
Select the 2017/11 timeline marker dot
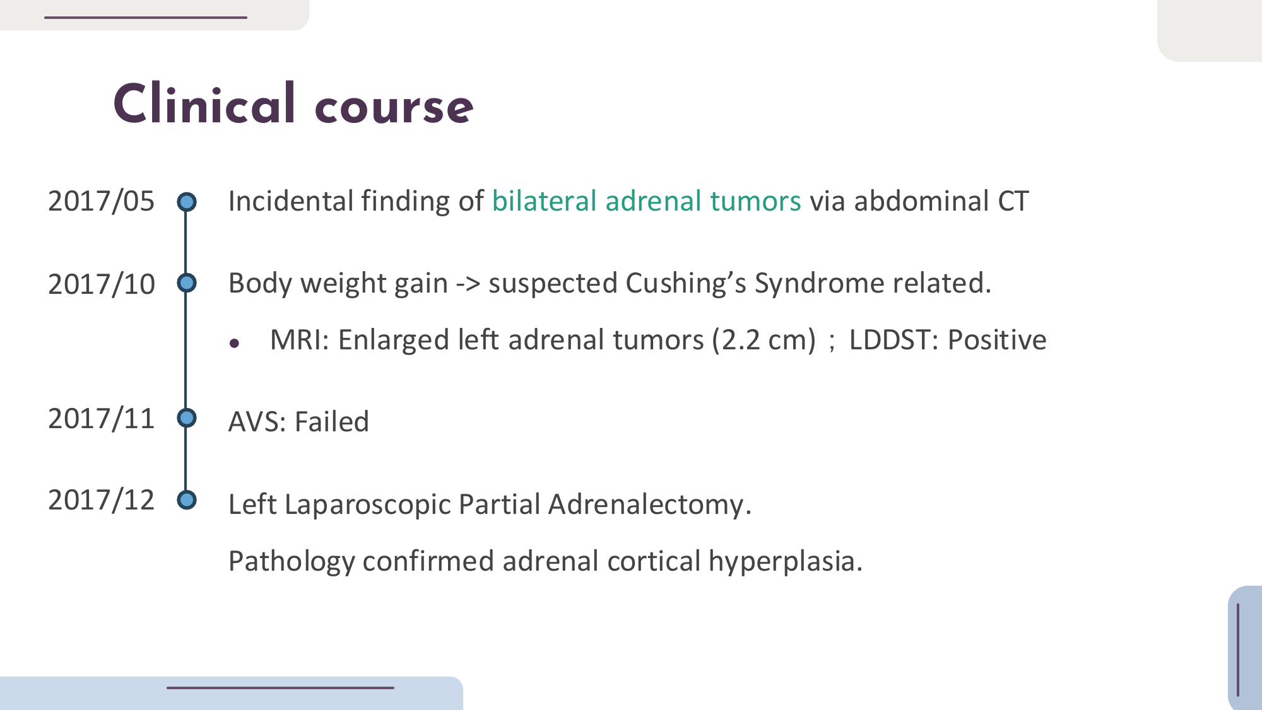tap(186, 418)
